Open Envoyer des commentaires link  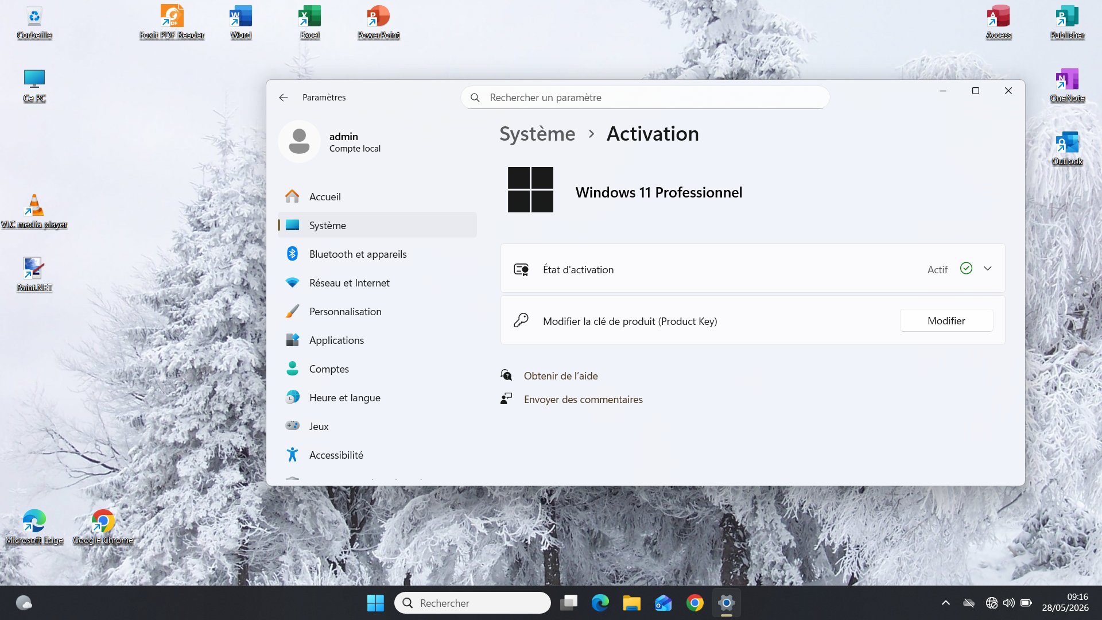583,400
